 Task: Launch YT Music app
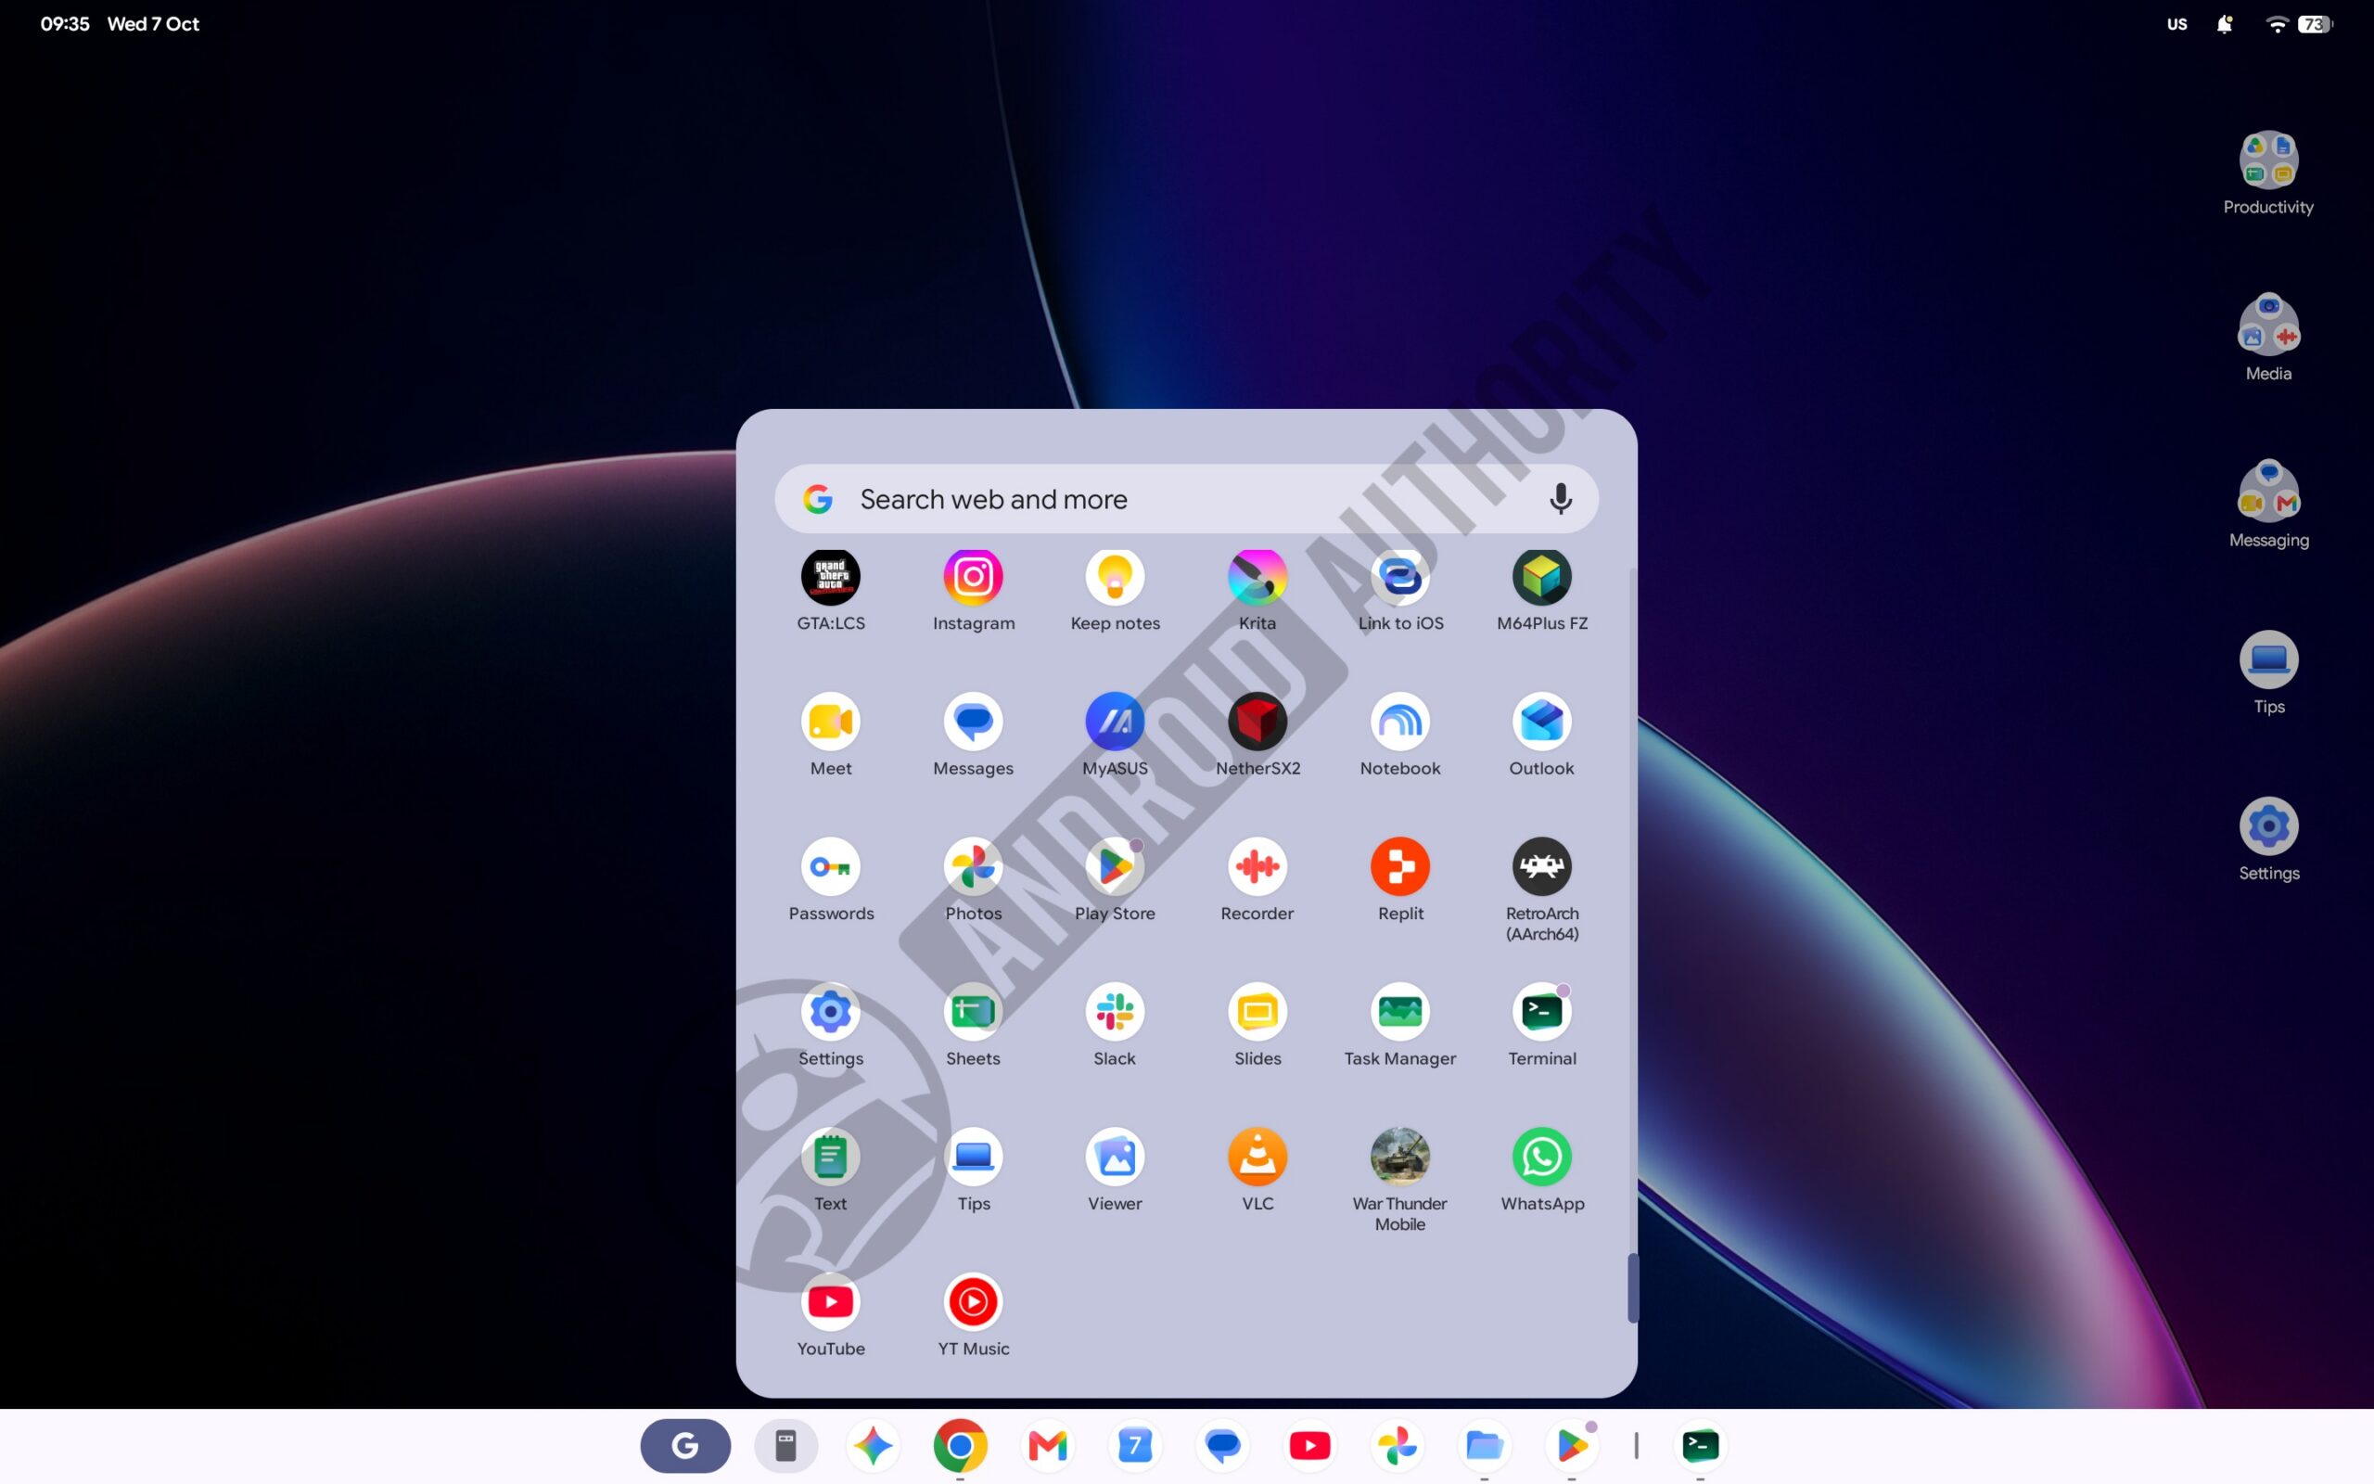pyautogui.click(x=972, y=1302)
